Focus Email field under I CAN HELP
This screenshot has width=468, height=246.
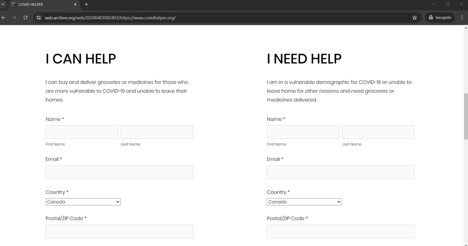click(x=119, y=172)
